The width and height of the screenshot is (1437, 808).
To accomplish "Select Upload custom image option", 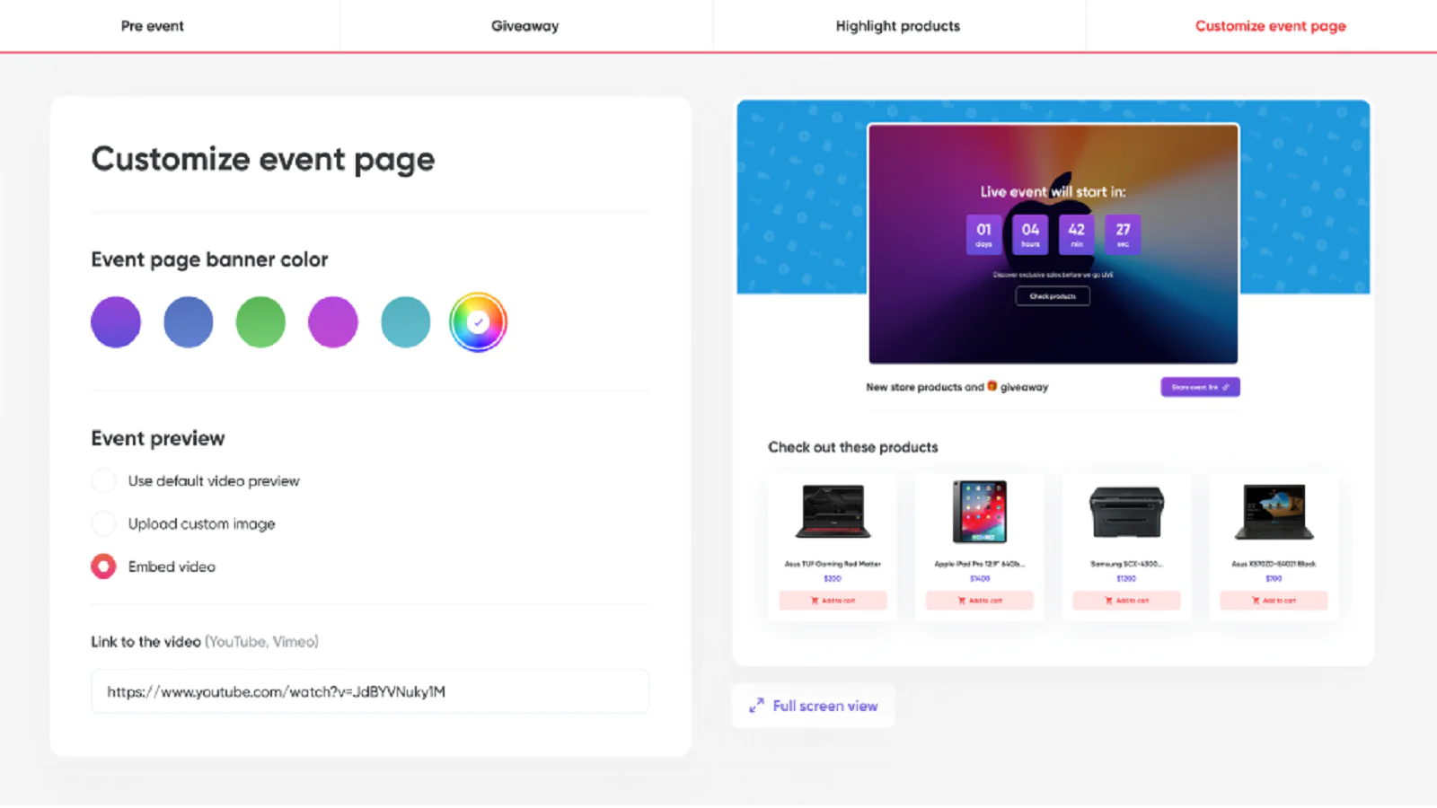I will click(103, 523).
